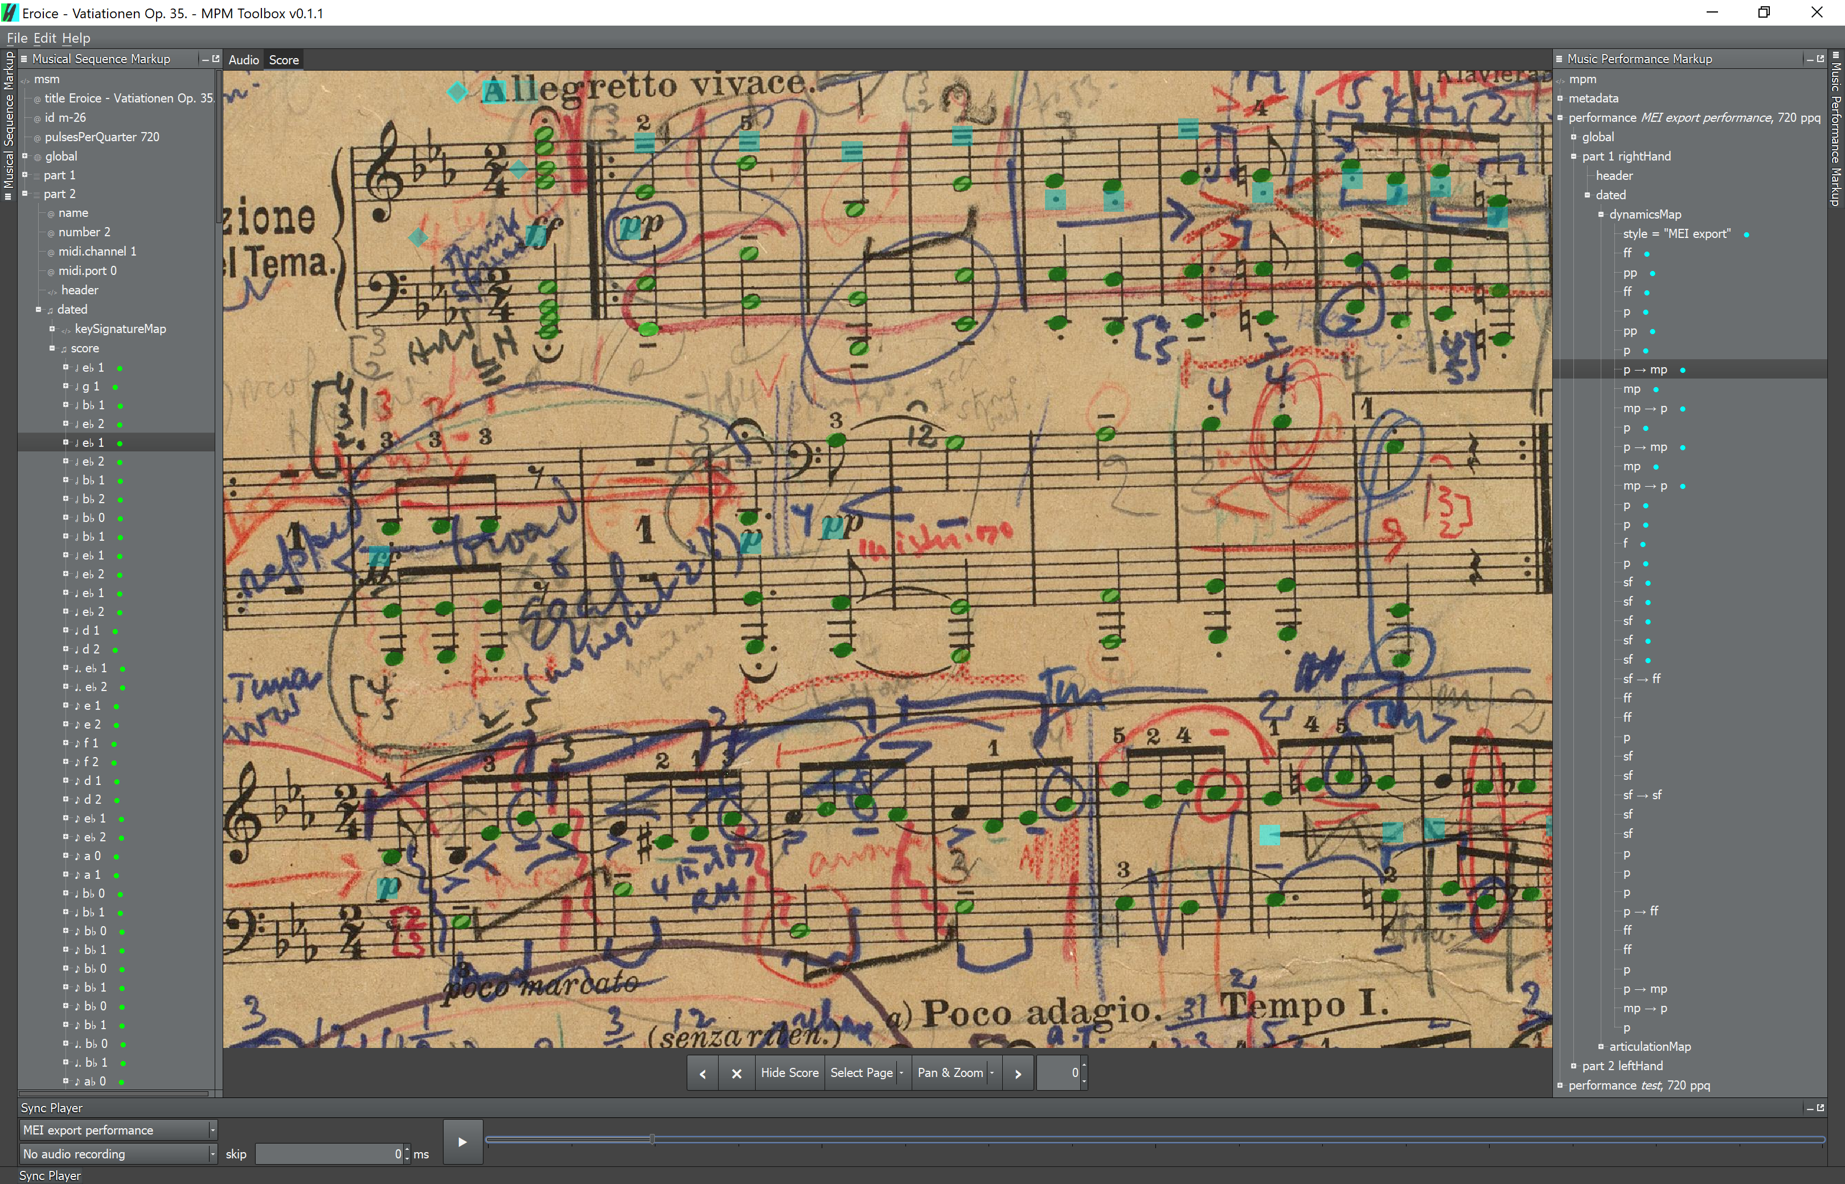Select the pulsesPerQuarter 720 attribute
The image size is (1845, 1184).
click(x=101, y=137)
